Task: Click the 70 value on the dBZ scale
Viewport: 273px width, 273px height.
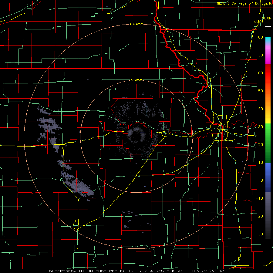Action: (261, 55)
